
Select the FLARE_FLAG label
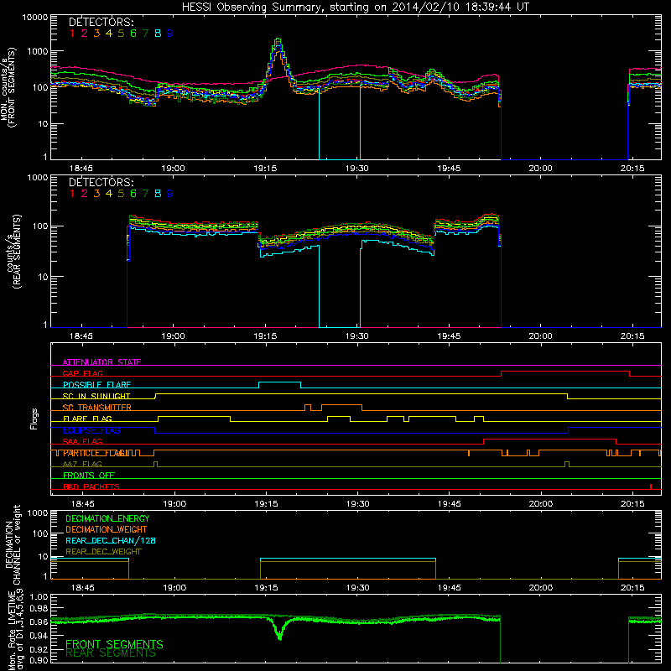point(87,419)
